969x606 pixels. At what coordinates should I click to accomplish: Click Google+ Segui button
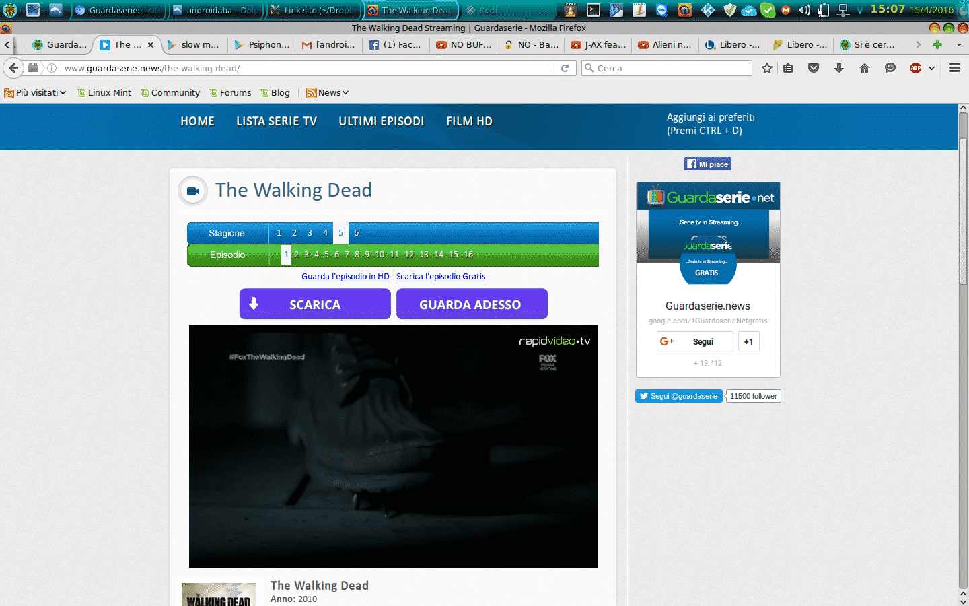point(695,341)
